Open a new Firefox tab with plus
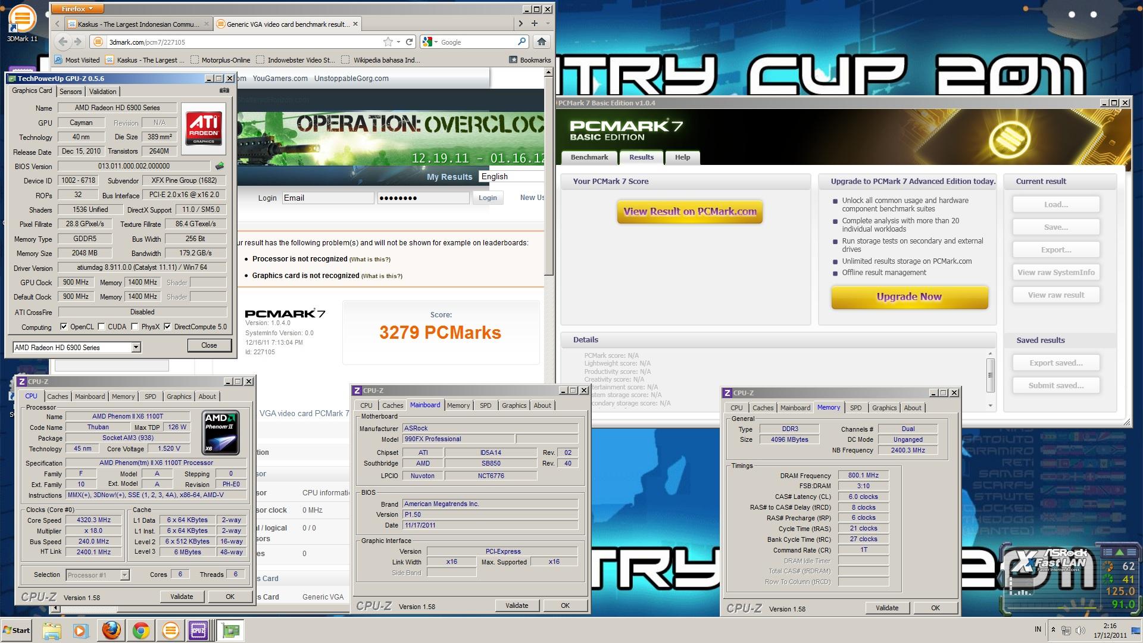This screenshot has width=1143, height=643. (x=535, y=23)
